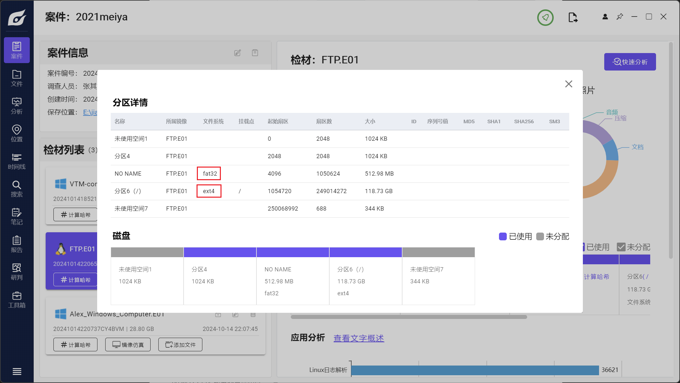Viewport: 680px width, 383px height.
Task: Select the 未使用空间7 row in table
Action: click(x=340, y=209)
